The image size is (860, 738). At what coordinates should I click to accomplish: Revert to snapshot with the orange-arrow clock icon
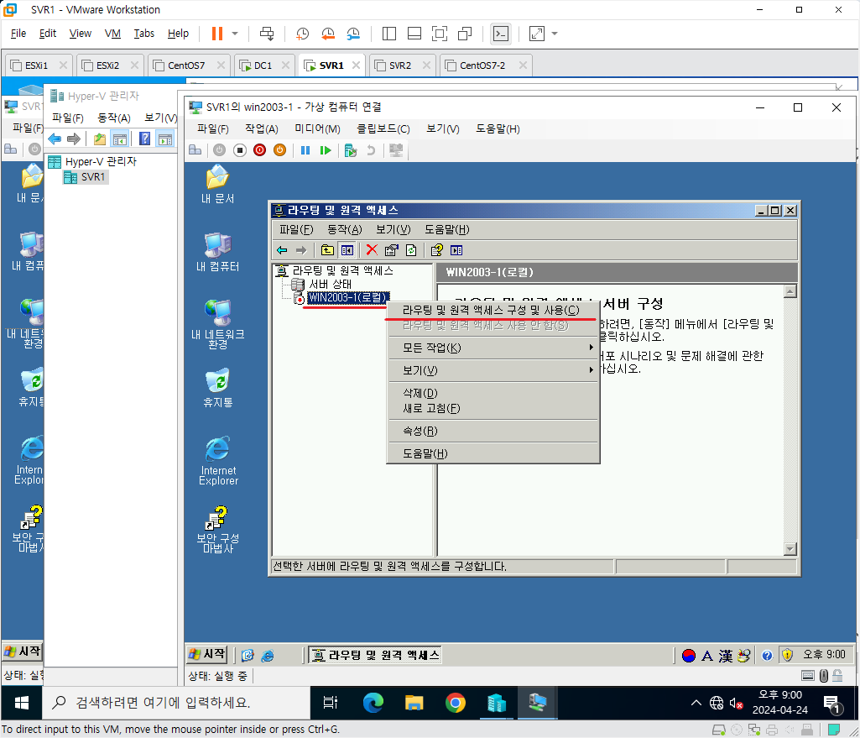[x=327, y=34]
